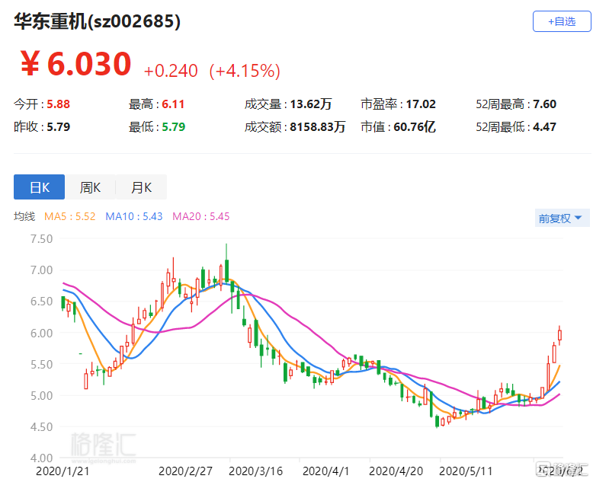Click the 6.00 price axis label
The image size is (593, 482).
42,333
